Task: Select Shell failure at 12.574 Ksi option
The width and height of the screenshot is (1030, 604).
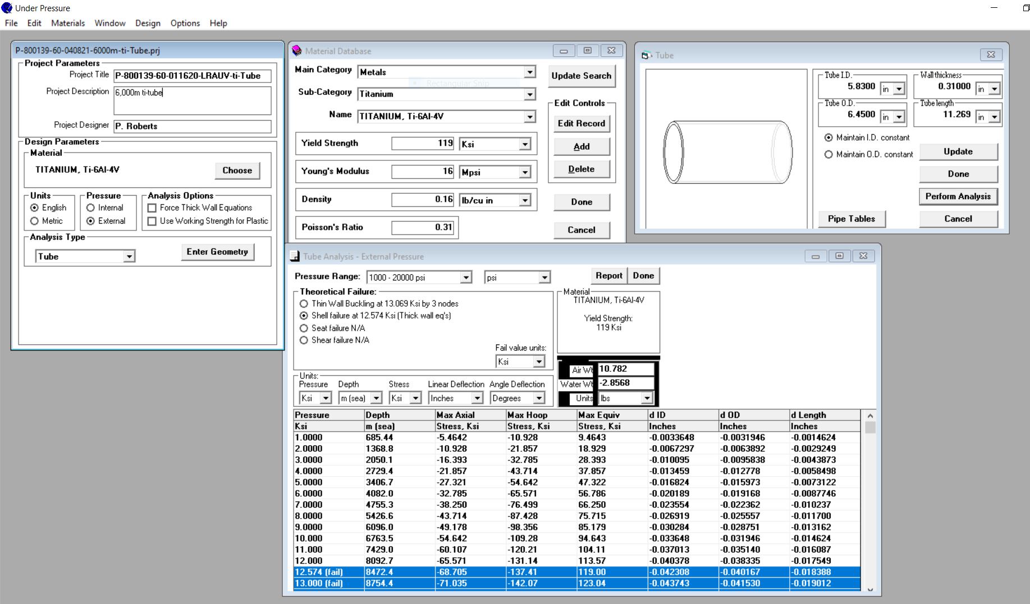Action: [304, 316]
